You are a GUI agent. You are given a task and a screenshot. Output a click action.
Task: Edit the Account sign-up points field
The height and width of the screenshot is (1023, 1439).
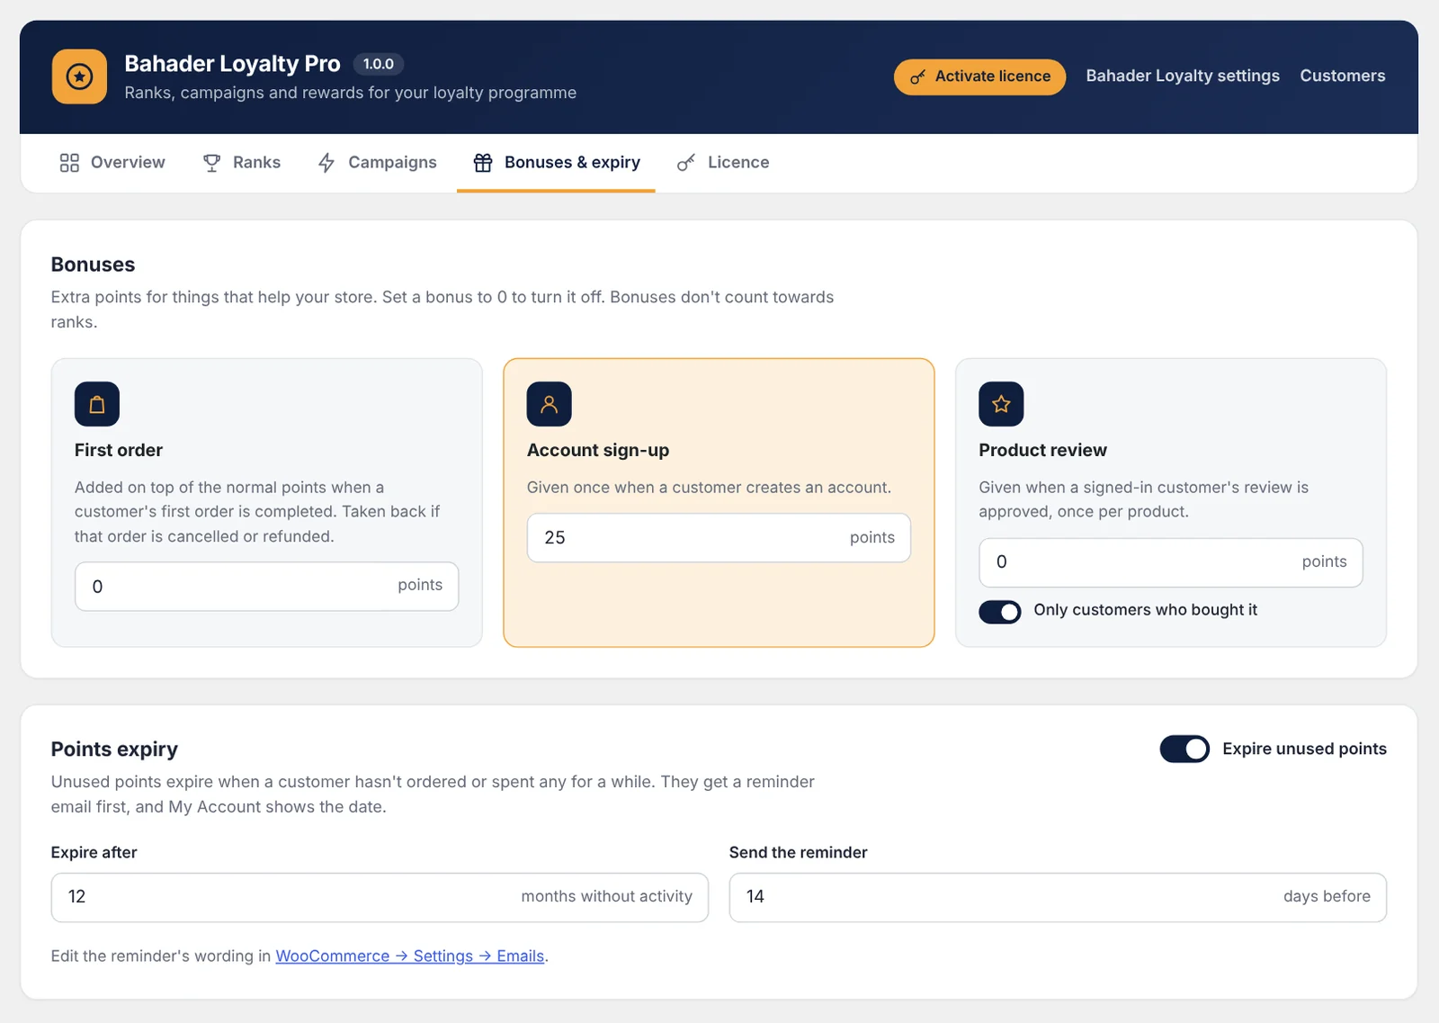click(x=719, y=538)
